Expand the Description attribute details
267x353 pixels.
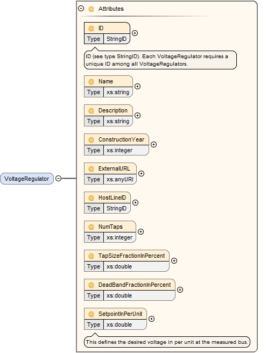[x=137, y=116]
